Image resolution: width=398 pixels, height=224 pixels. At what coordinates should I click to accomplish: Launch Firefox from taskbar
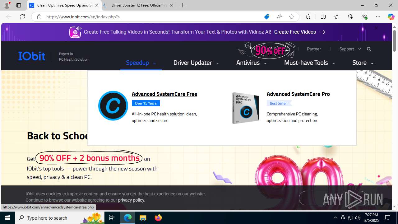coord(158,218)
